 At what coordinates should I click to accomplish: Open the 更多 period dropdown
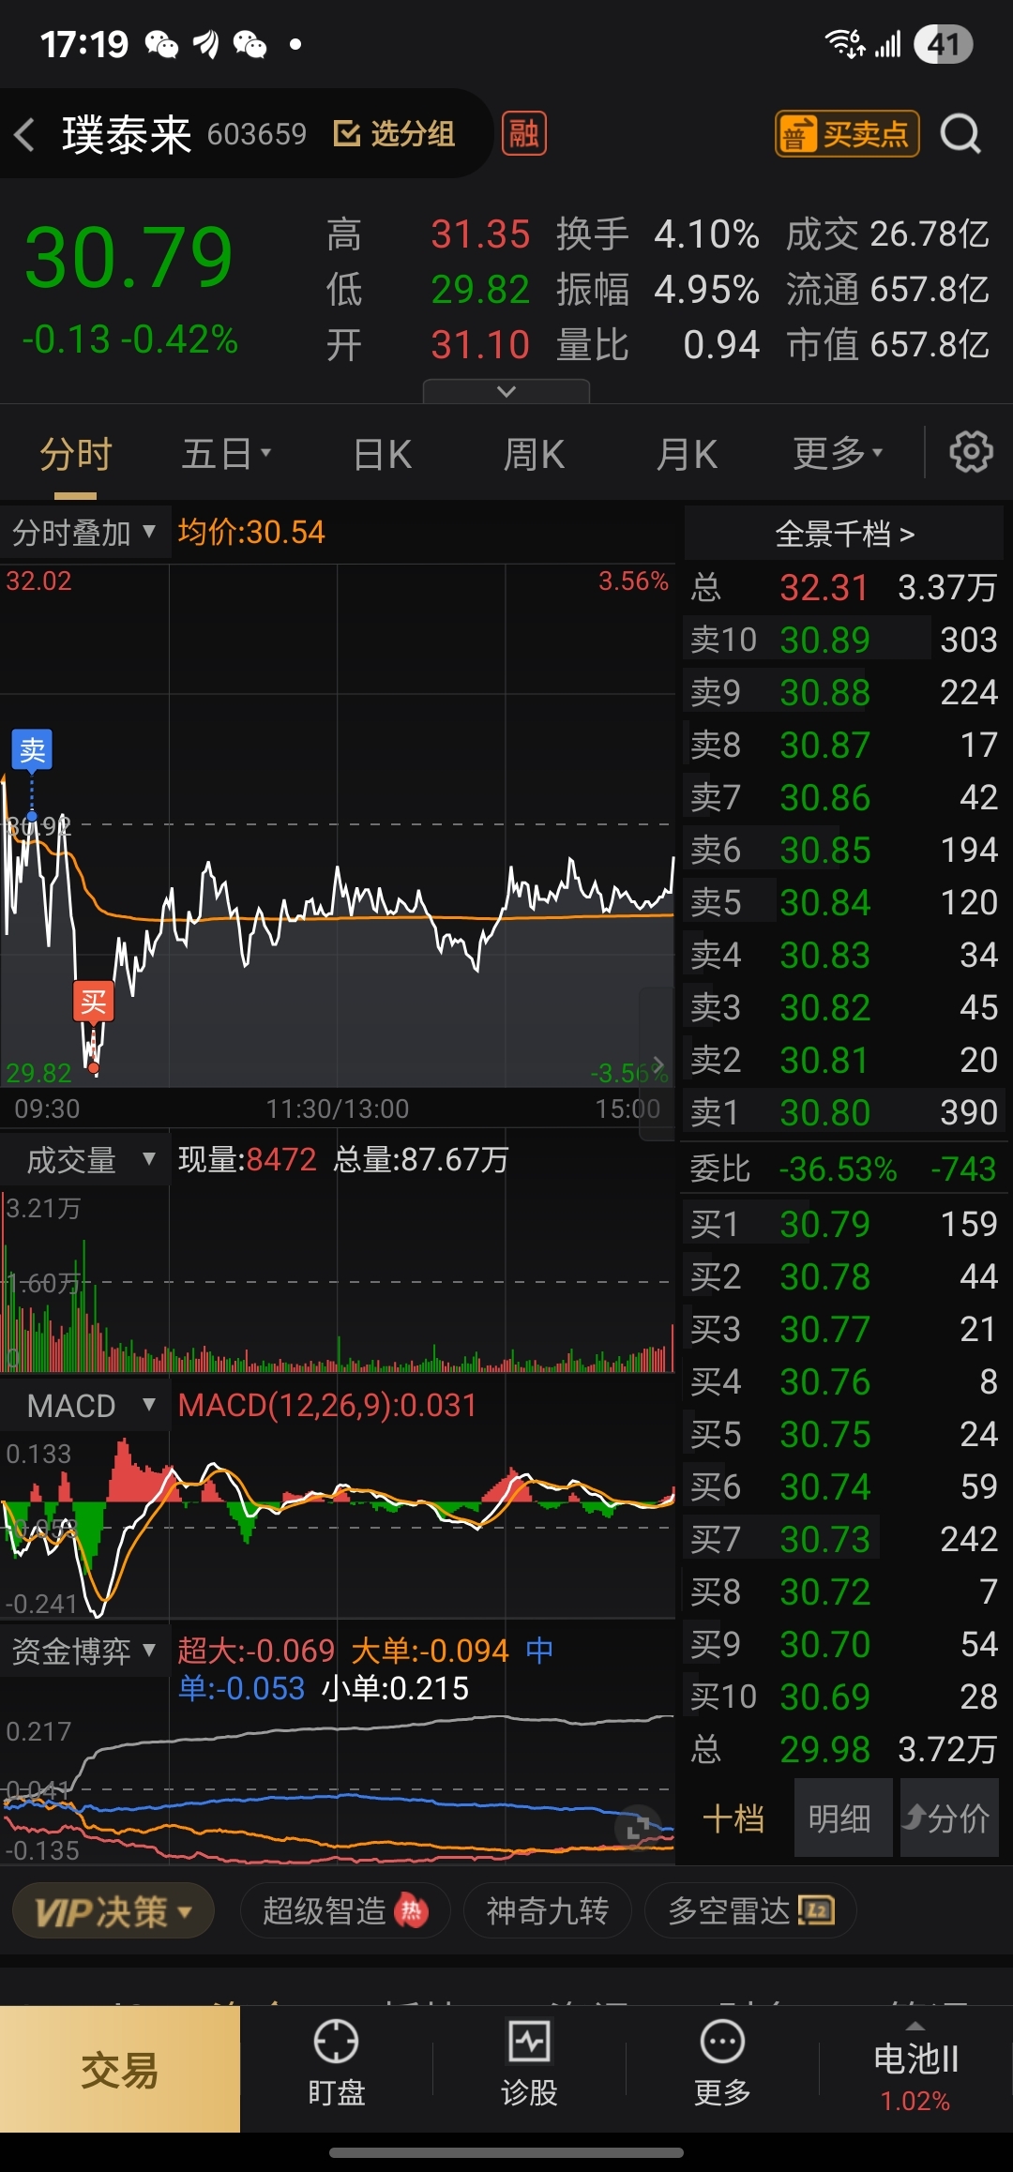pyautogui.click(x=838, y=454)
